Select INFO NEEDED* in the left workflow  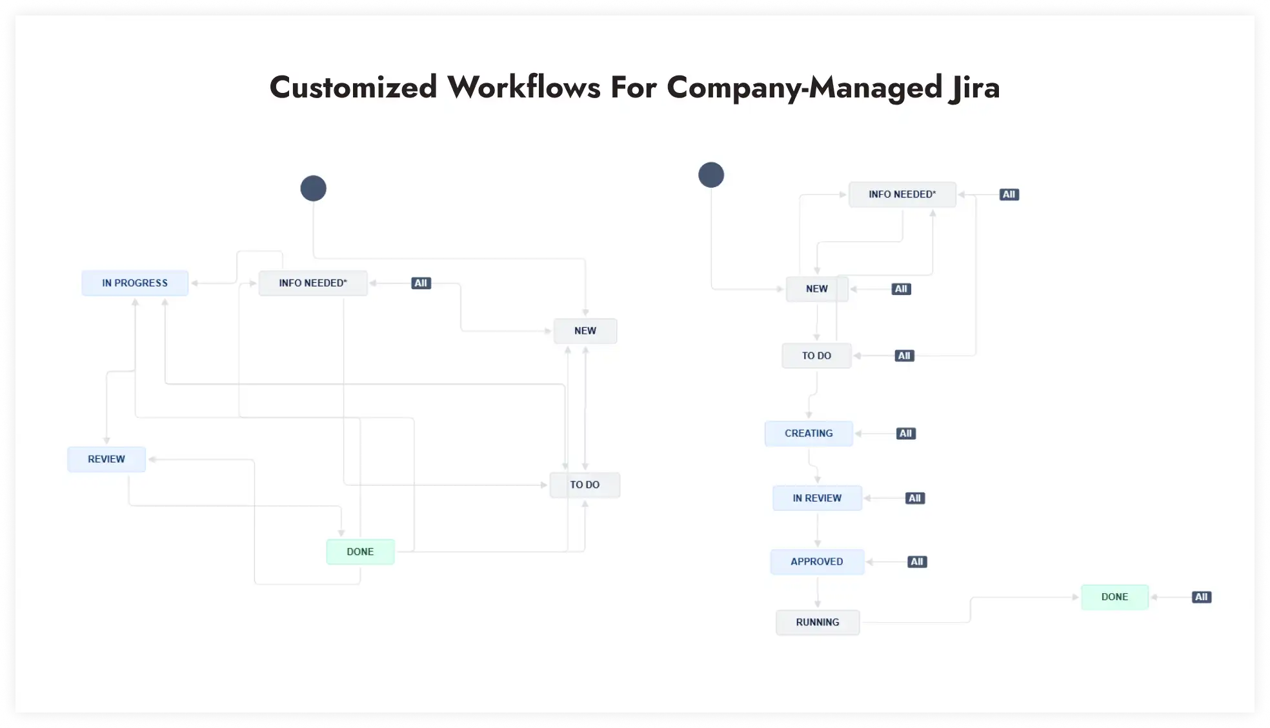click(313, 283)
